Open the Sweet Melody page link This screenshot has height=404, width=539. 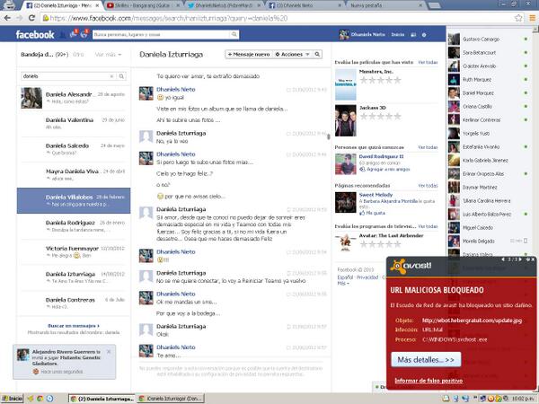pyautogui.click(x=376, y=195)
